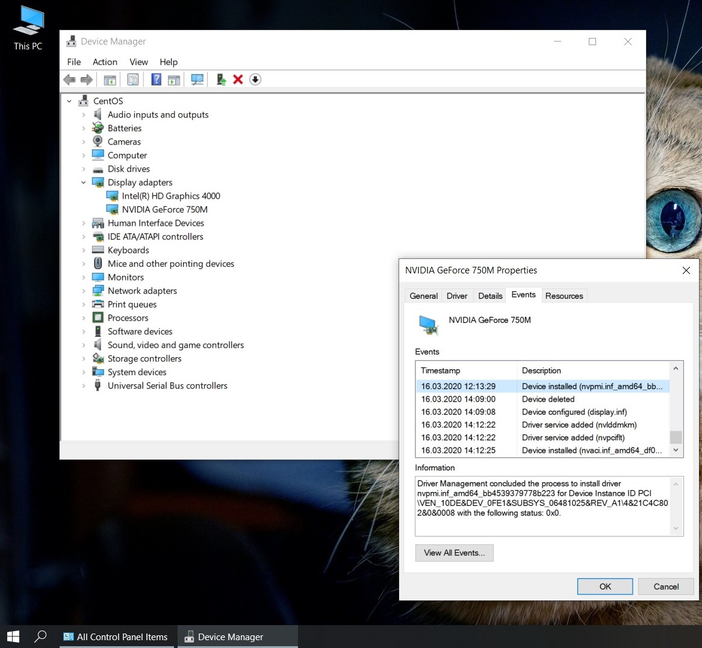Select the Device deleted event row
Screen dimensions: 702x648
click(542, 399)
